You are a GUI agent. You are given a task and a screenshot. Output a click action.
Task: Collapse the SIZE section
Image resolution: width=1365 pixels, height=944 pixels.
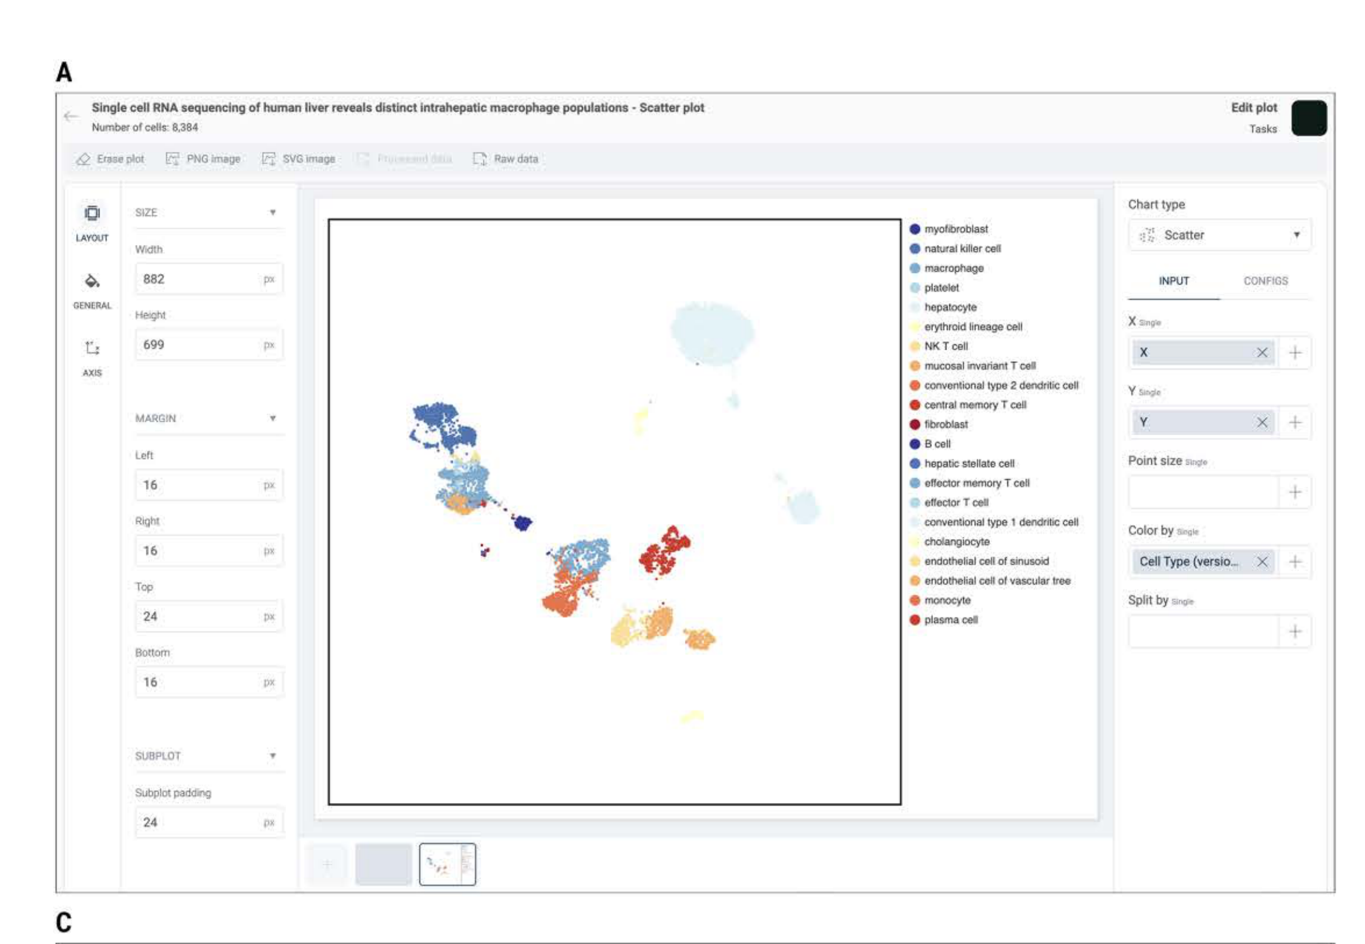pyautogui.click(x=272, y=212)
